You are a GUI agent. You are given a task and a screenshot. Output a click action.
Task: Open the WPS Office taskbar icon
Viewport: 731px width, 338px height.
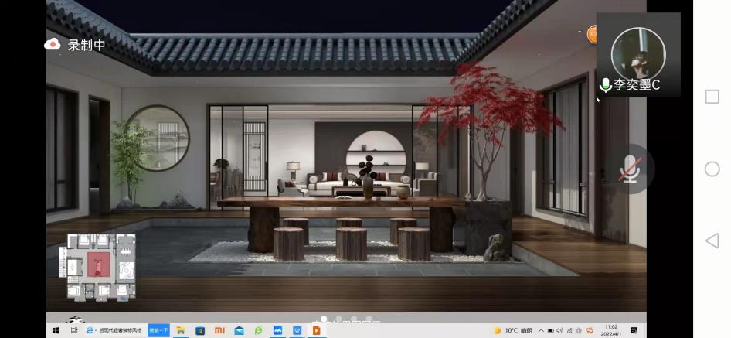click(x=297, y=330)
